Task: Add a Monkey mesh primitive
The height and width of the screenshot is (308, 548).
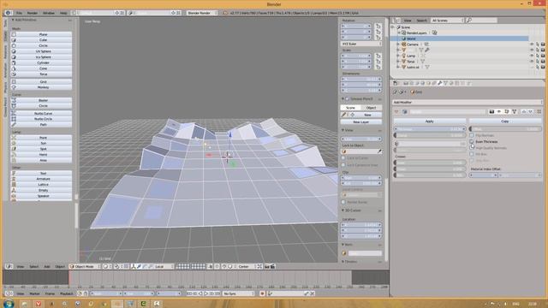Action: pyautogui.click(x=41, y=87)
